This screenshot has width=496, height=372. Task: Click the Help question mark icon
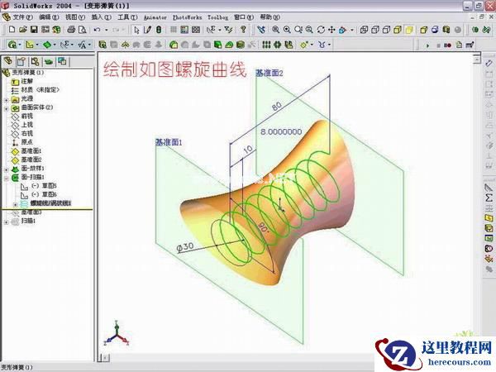click(x=243, y=30)
